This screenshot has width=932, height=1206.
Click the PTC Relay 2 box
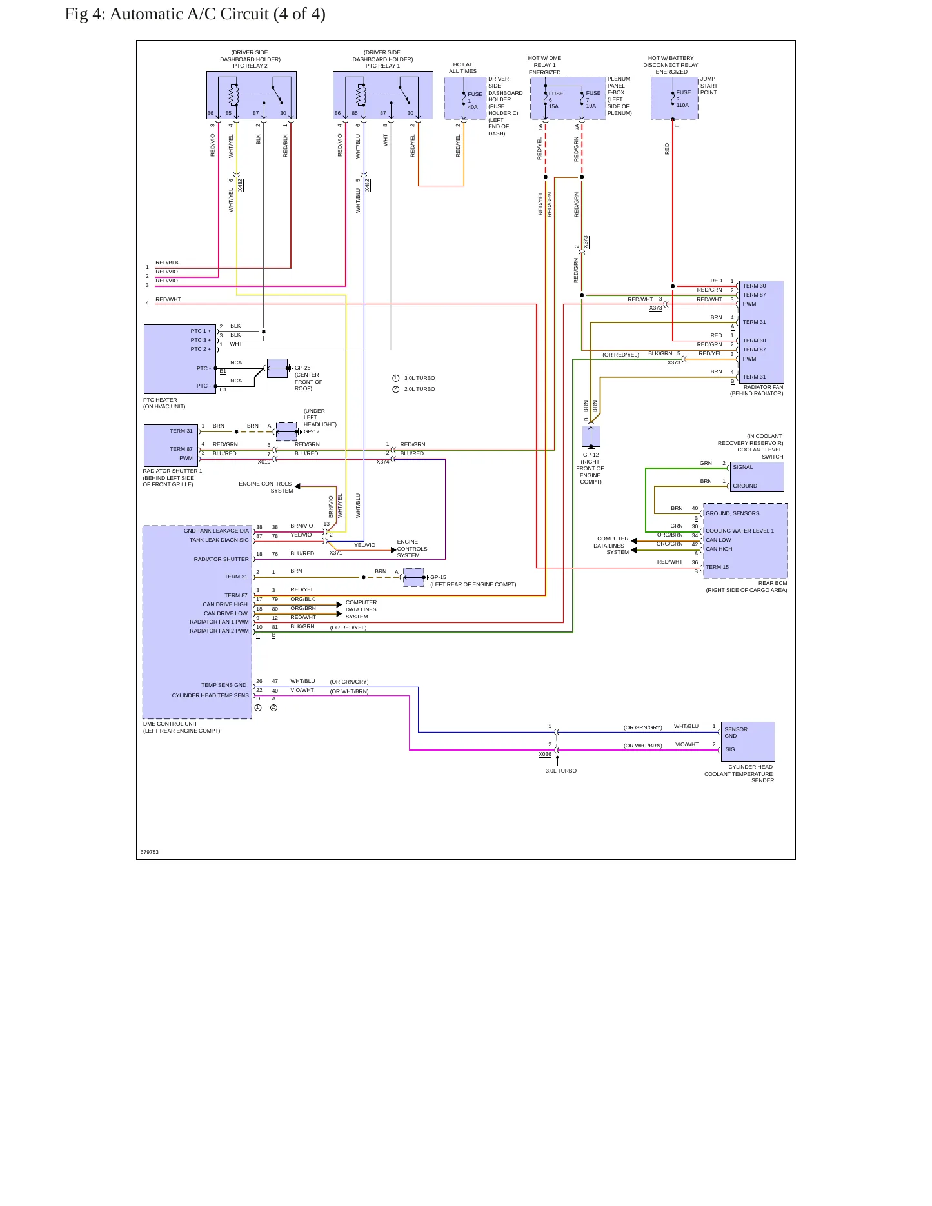click(x=251, y=95)
